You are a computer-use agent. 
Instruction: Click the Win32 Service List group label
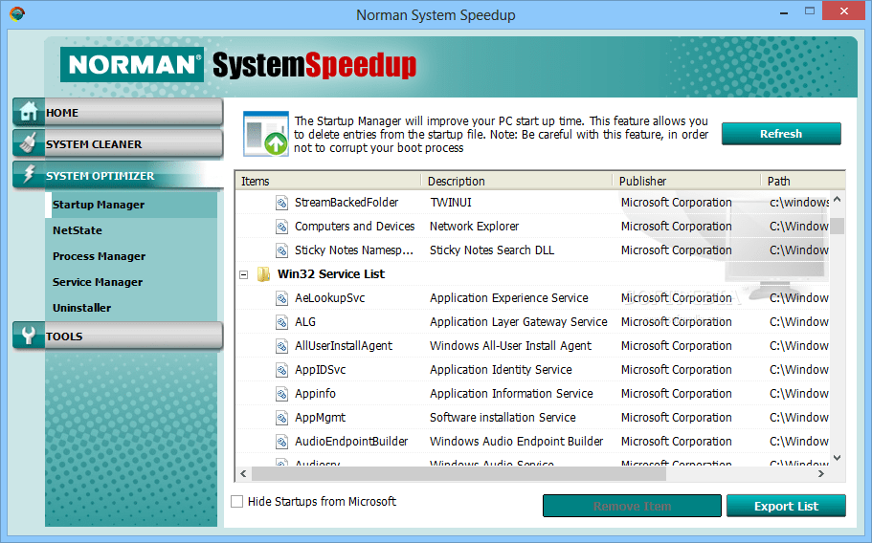331,274
